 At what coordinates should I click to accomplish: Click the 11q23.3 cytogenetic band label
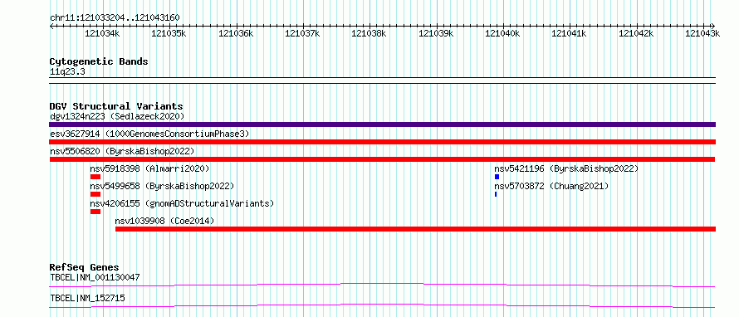click(x=67, y=72)
